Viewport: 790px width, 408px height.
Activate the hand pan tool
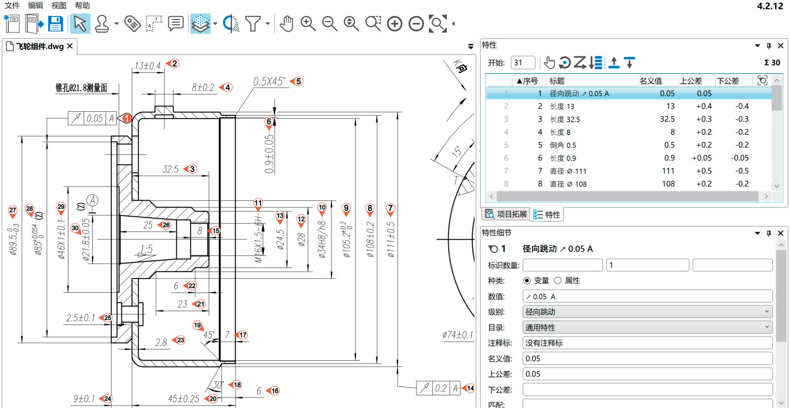tap(286, 24)
